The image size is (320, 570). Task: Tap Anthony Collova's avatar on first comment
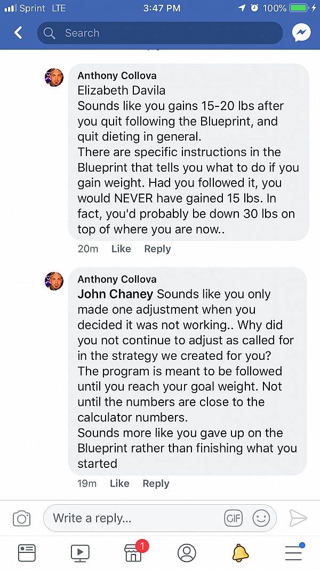click(54, 77)
